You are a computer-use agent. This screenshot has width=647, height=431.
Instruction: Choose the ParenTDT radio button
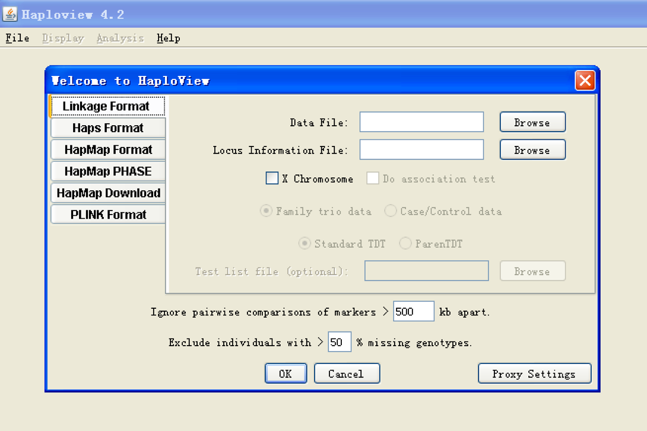coord(405,243)
